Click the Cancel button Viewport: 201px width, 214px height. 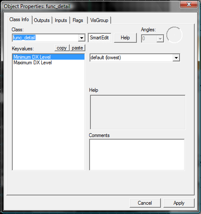(x=145, y=203)
